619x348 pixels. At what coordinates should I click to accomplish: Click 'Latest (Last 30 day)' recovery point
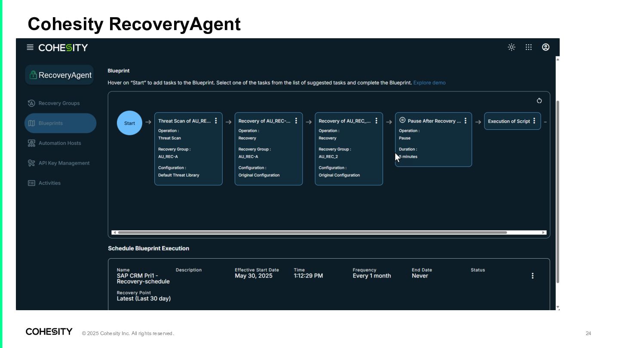coord(144,299)
